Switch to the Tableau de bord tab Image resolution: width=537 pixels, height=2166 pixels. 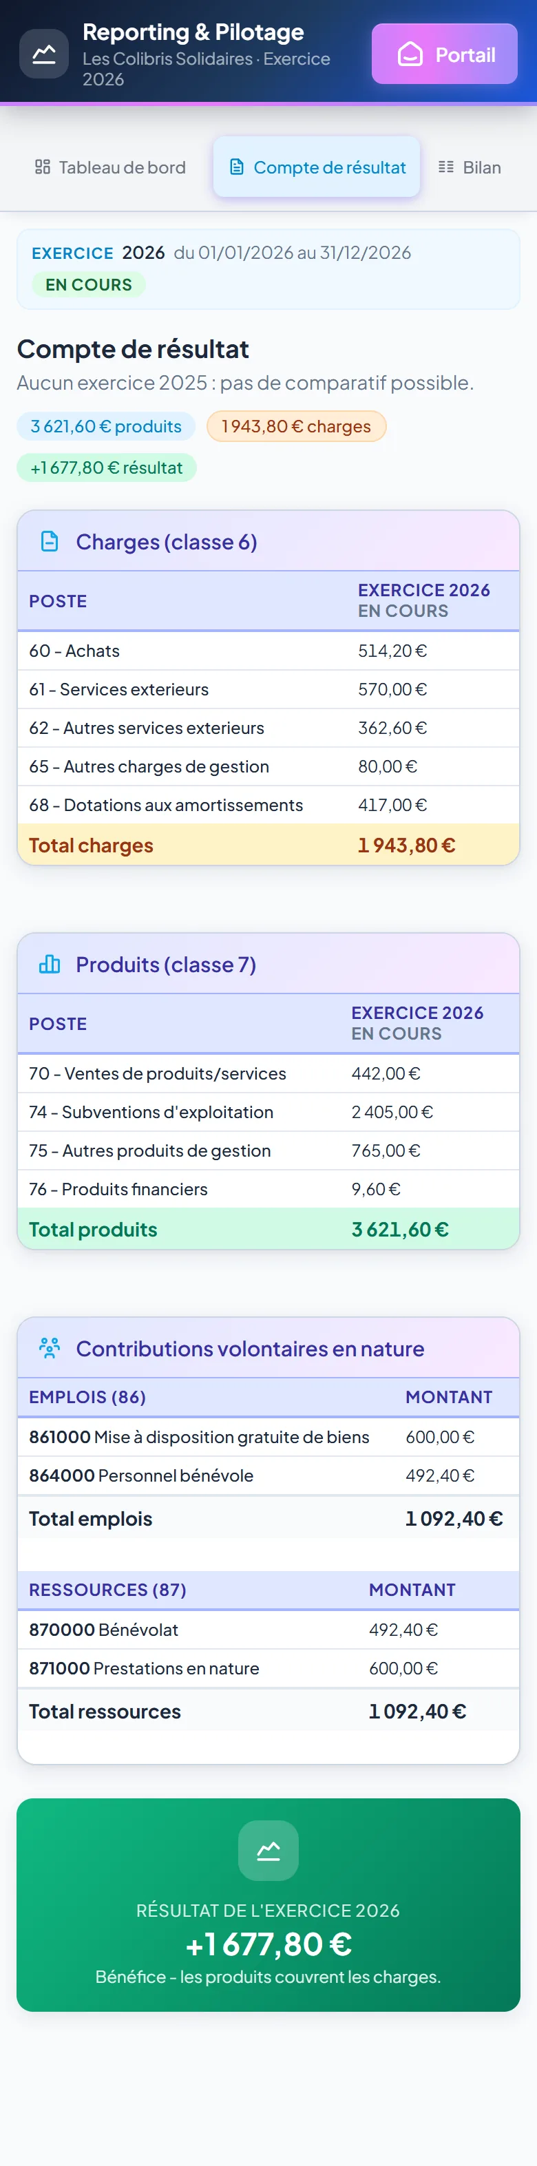[110, 167]
